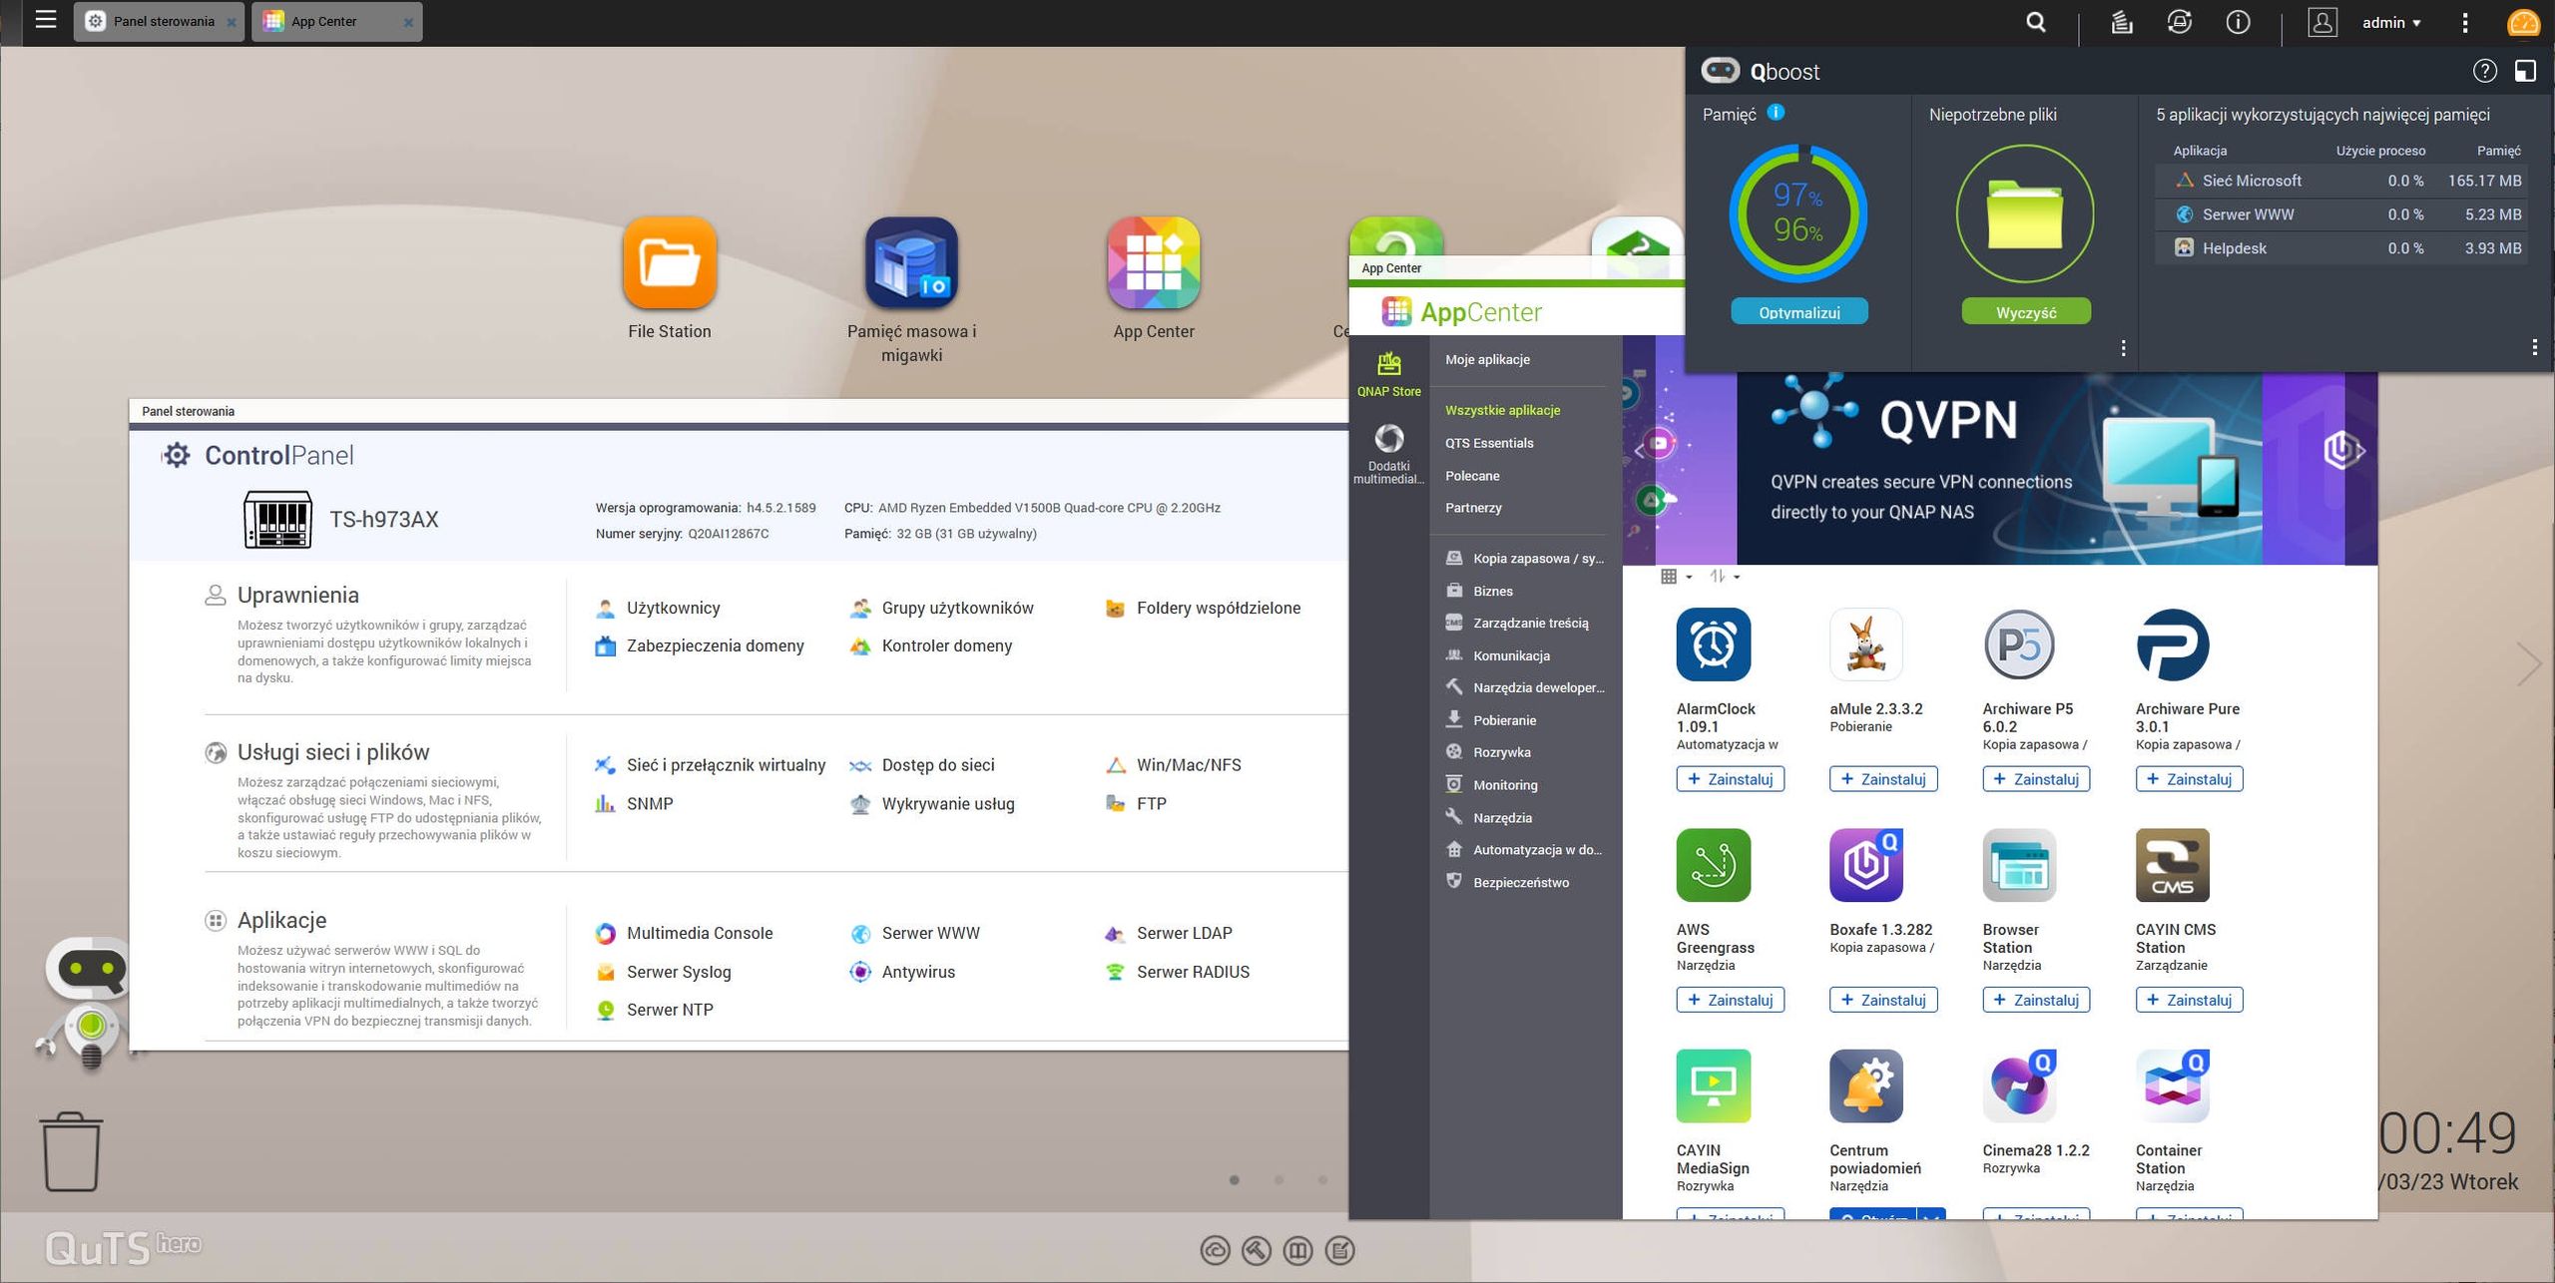This screenshot has height=1283, width=2555.
Task: Open the main hamburger menu
Action: [46, 20]
